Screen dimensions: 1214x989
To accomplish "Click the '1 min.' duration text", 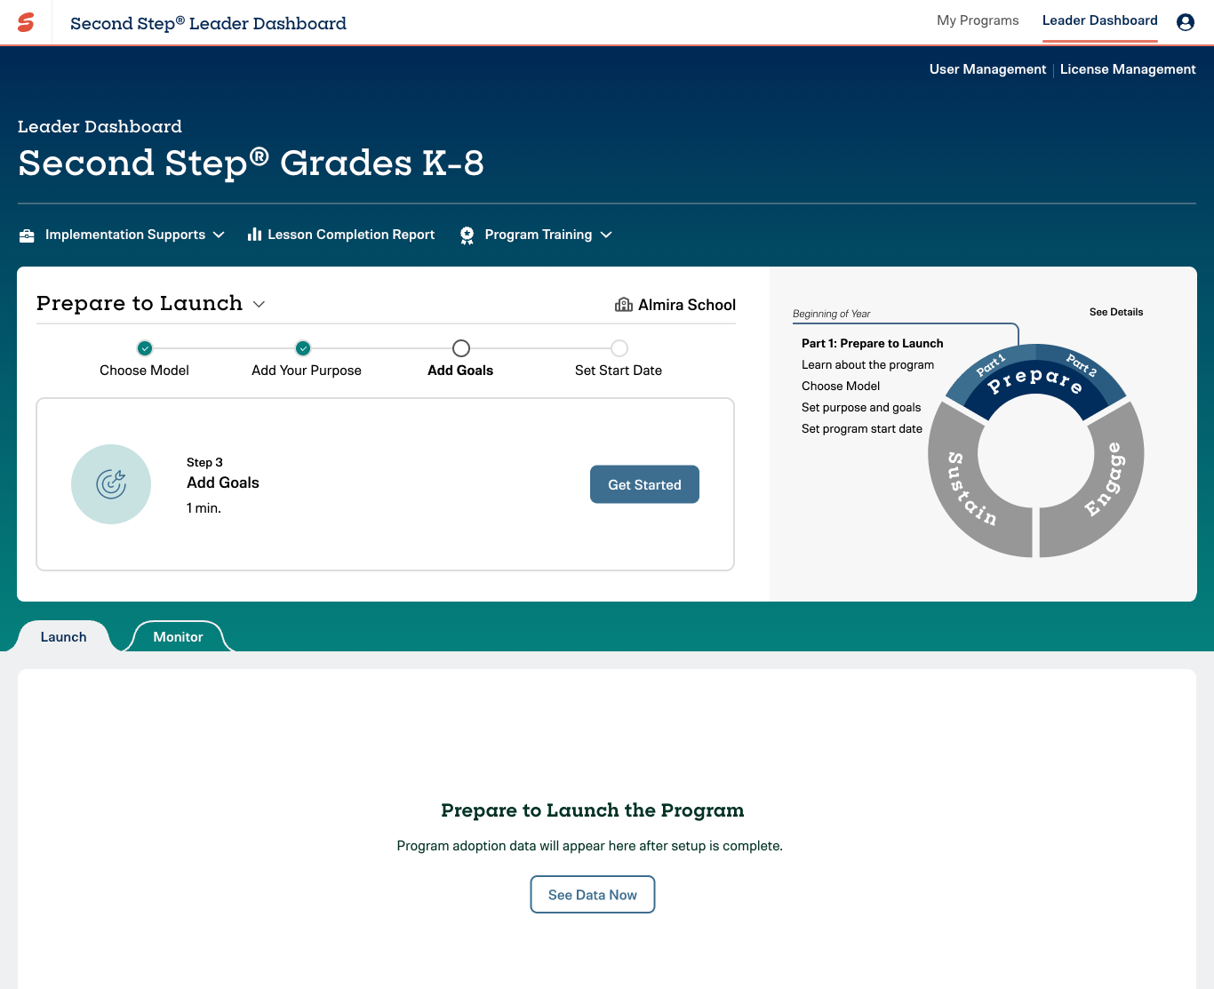I will pyautogui.click(x=204, y=508).
